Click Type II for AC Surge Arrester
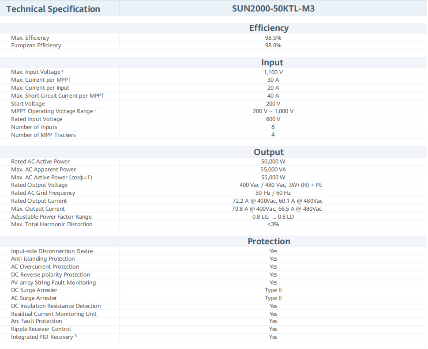Image resolution: width=428 pixels, height=349 pixels. click(x=273, y=298)
